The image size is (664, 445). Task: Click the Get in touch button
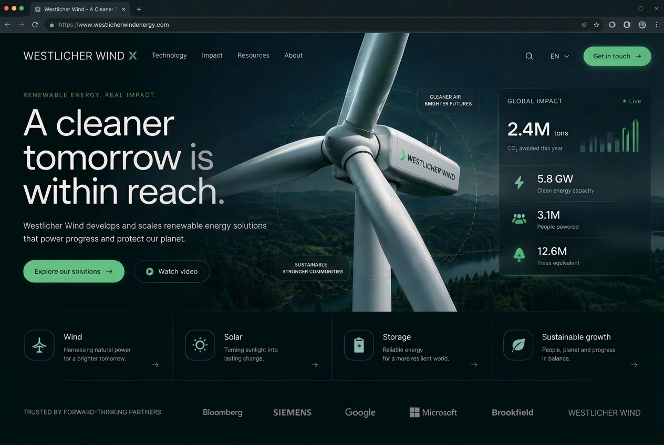(x=617, y=56)
